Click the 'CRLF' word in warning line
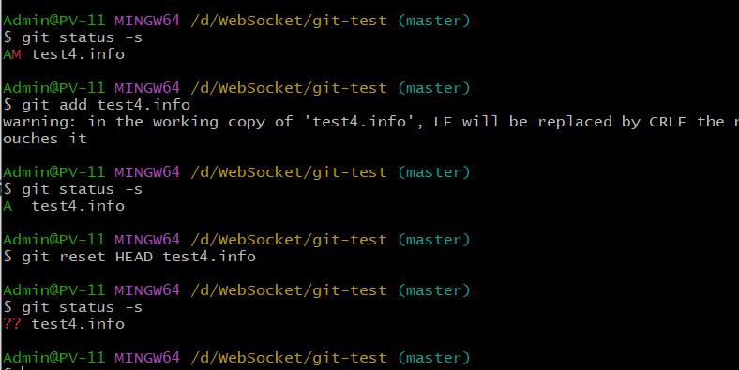Image resolution: width=739 pixels, height=370 pixels. click(x=668, y=122)
